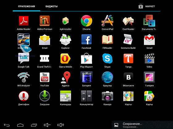
Task: Open the Сохранение screenshot notification
Action: (x=142, y=125)
